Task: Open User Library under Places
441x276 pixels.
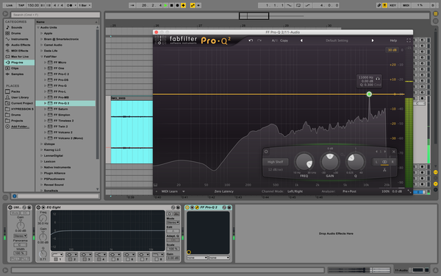Action: click(x=20, y=97)
